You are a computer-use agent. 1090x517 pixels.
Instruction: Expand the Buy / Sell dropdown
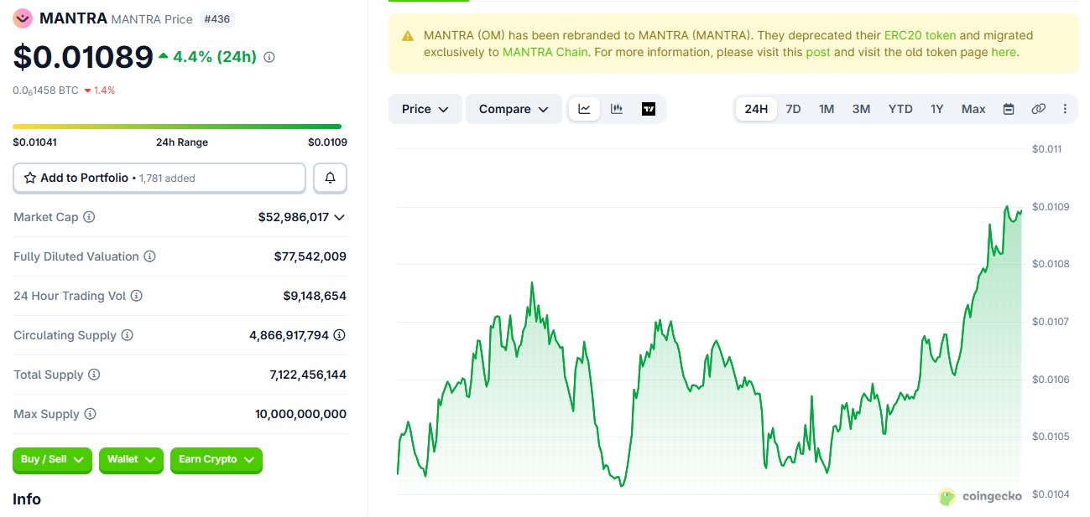pos(52,459)
